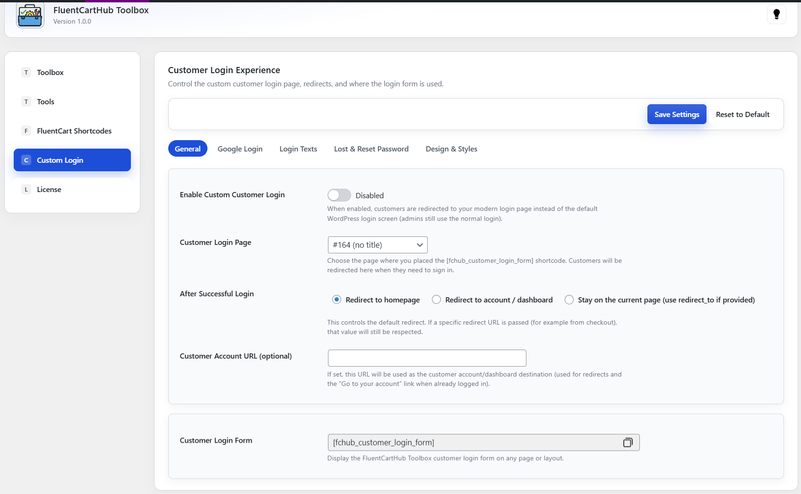The width and height of the screenshot is (801, 494).
Task: Click the Tools sidebar letter icon
Action: click(x=26, y=102)
